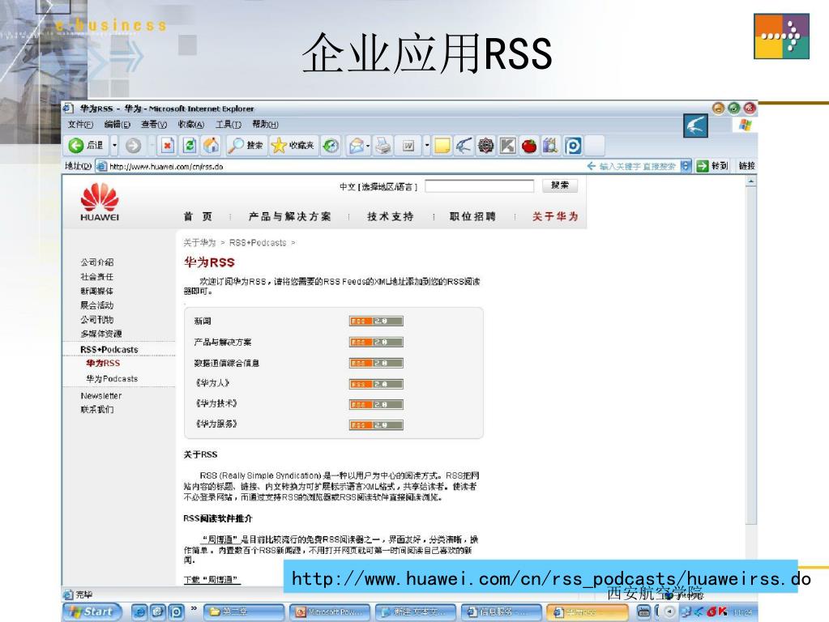This screenshot has height=622, width=829.
Task: Open the Back history dropdown arrow
Action: [114, 145]
